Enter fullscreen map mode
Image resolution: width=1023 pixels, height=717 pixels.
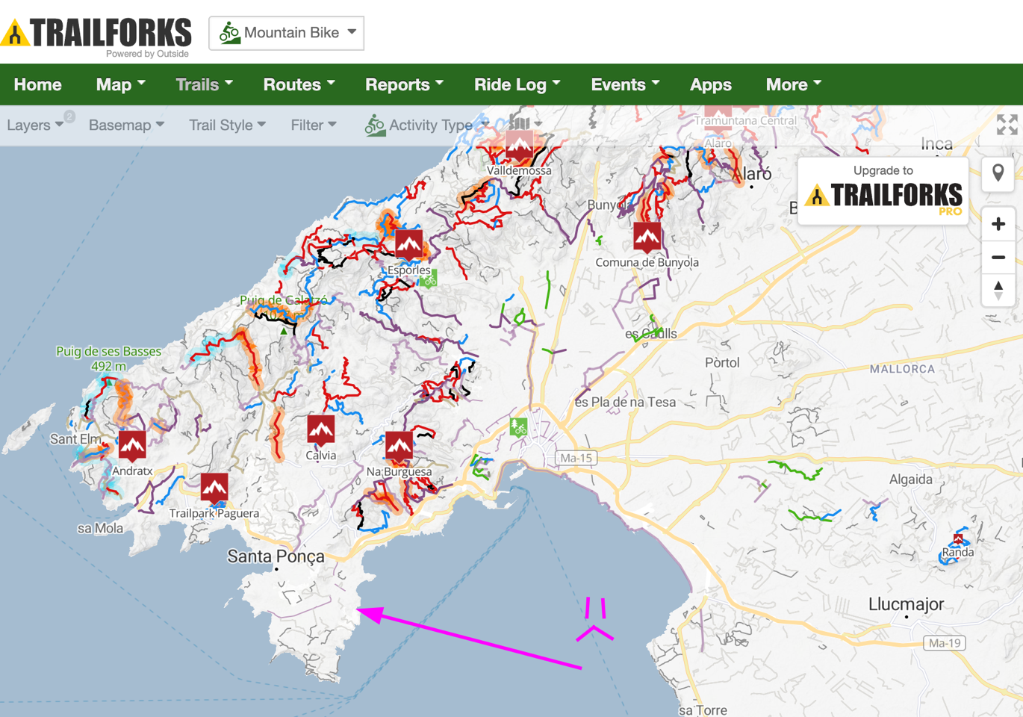tap(1007, 125)
